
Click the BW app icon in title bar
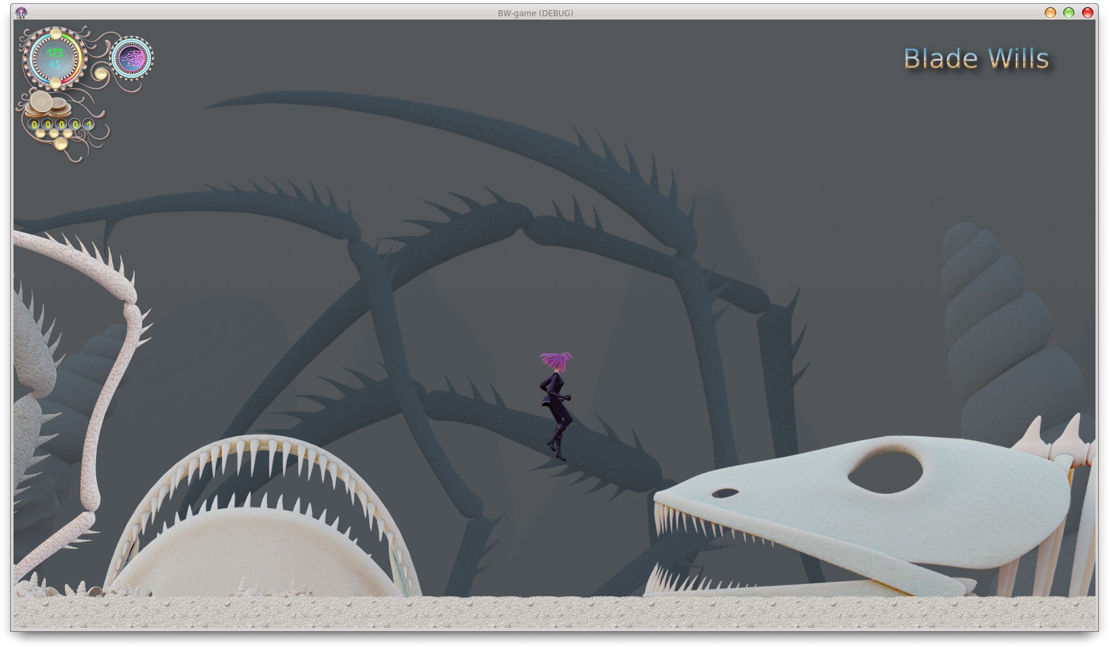click(21, 13)
